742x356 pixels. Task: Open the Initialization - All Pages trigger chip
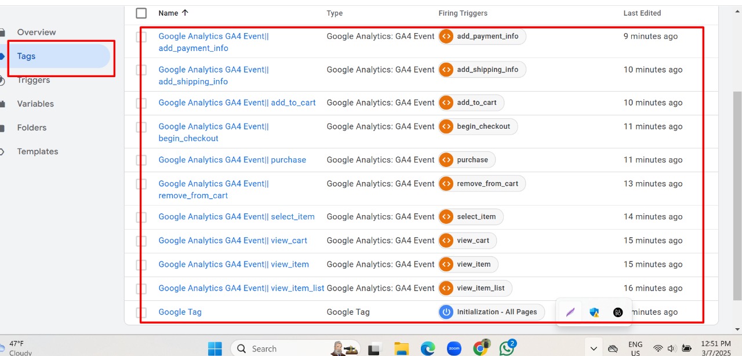(x=492, y=312)
